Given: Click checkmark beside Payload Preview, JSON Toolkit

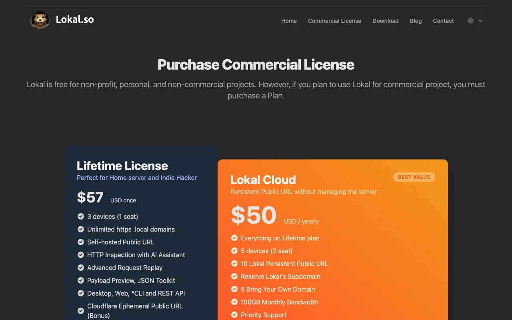Looking at the screenshot, I should [x=80, y=280].
